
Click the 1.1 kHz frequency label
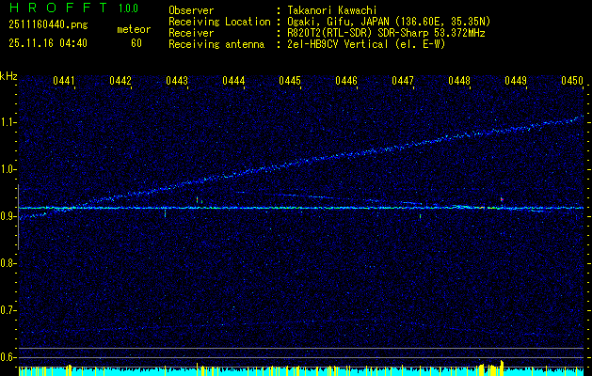8,122
